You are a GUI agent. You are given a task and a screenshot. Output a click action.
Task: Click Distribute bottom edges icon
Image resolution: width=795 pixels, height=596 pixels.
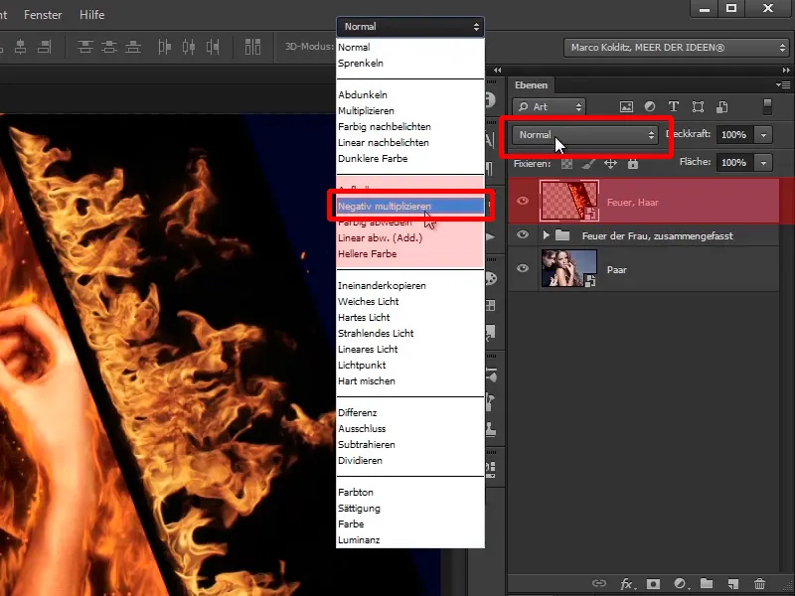click(x=133, y=47)
